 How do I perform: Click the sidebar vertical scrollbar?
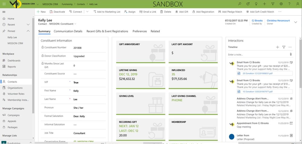33,65
